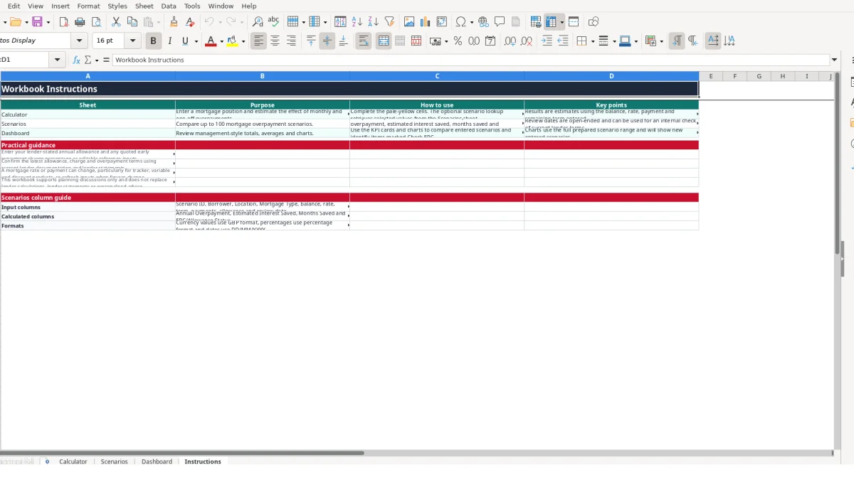
Task: Click the Print icon
Action: pyautogui.click(x=80, y=22)
